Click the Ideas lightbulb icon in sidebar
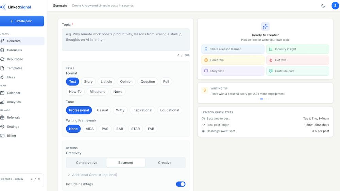Screen dimensions: 340x191 click(2, 77)
